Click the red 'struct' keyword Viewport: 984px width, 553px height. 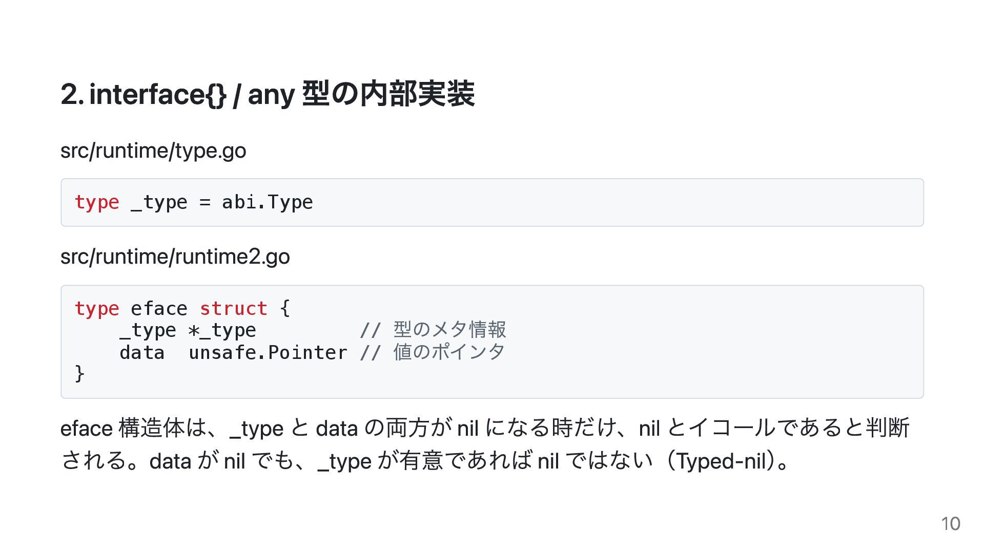pos(233,309)
